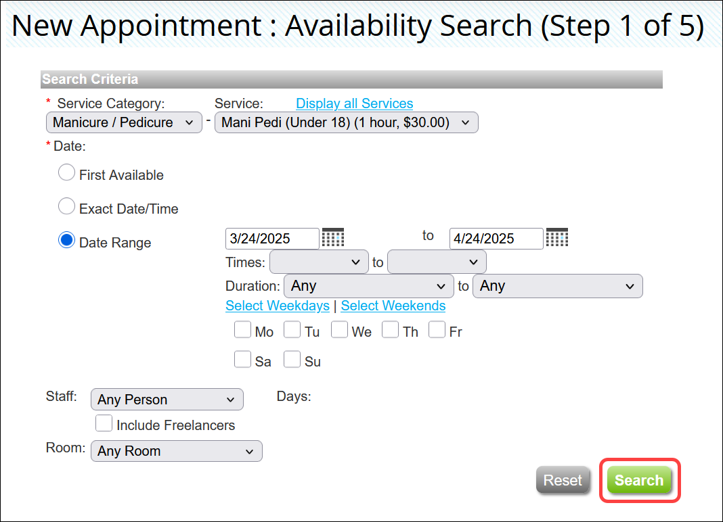The height and width of the screenshot is (522, 723).
Task: Check the Sa weekend checkbox
Action: (242, 359)
